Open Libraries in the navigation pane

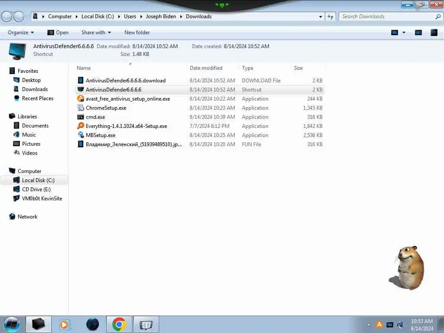(27, 116)
